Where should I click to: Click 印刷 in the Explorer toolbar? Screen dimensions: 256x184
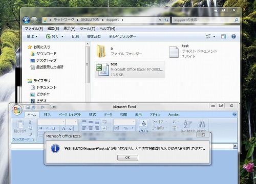[x=75, y=36]
